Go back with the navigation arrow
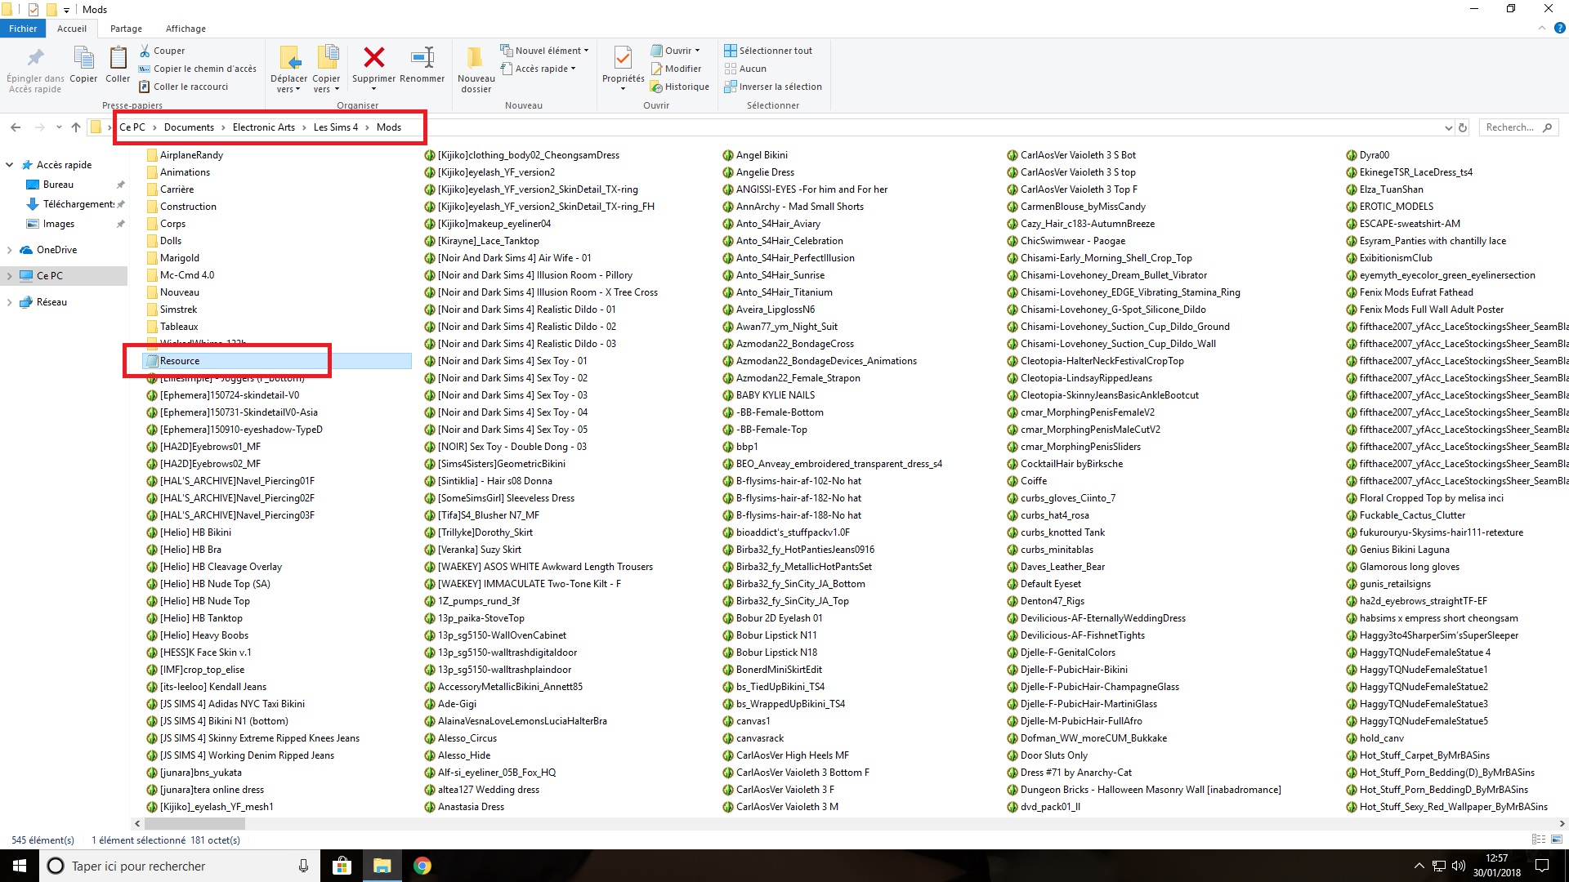 click(x=16, y=127)
